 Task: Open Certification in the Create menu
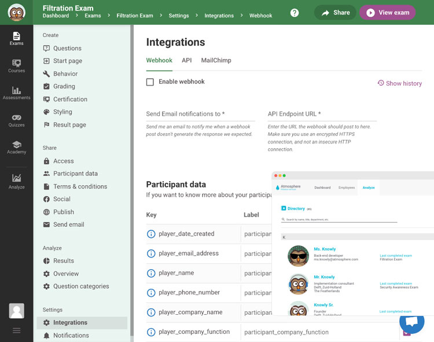coord(70,99)
